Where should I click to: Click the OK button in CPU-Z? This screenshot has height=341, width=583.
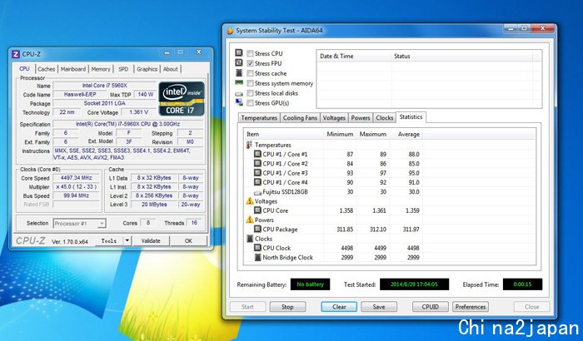point(188,240)
